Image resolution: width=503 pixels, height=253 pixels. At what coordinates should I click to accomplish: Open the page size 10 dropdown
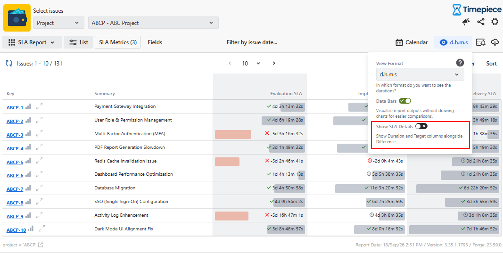(251, 63)
